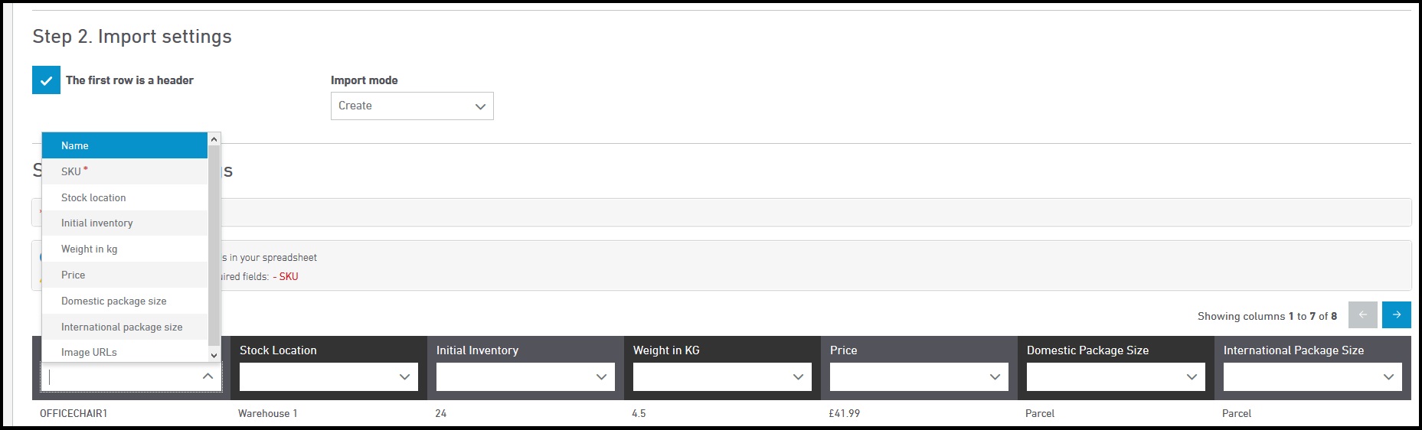Image resolution: width=1422 pixels, height=430 pixels.
Task: Click the previous columns left arrow
Action: [1362, 314]
